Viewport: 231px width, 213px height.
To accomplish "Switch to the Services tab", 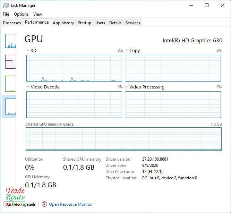I will coord(132,23).
